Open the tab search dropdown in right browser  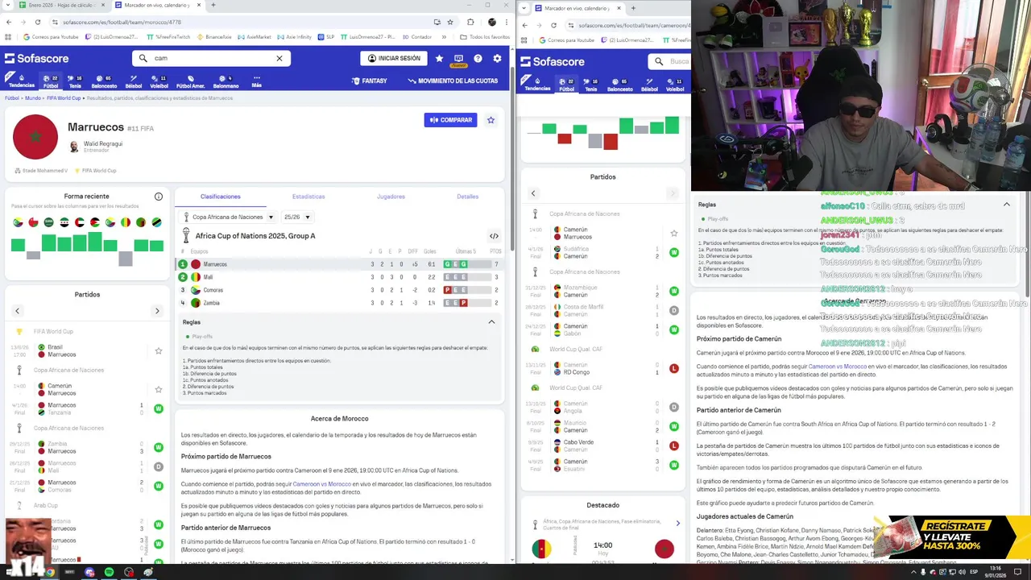(x=524, y=8)
